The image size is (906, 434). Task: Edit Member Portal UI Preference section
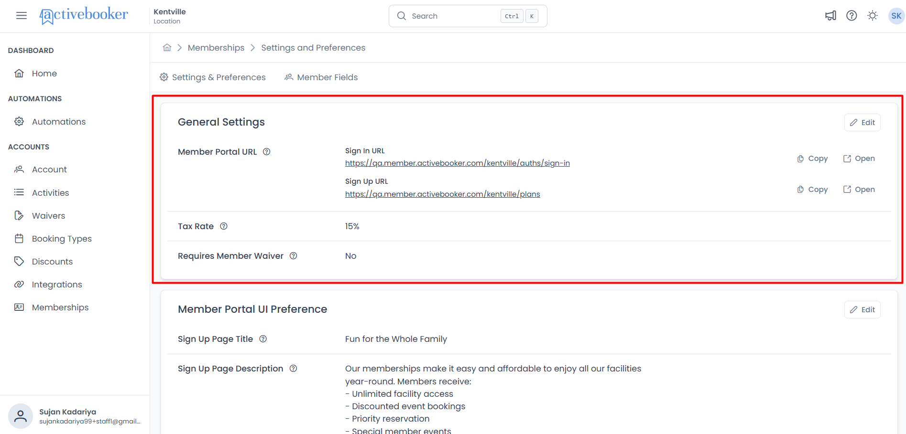862,310
